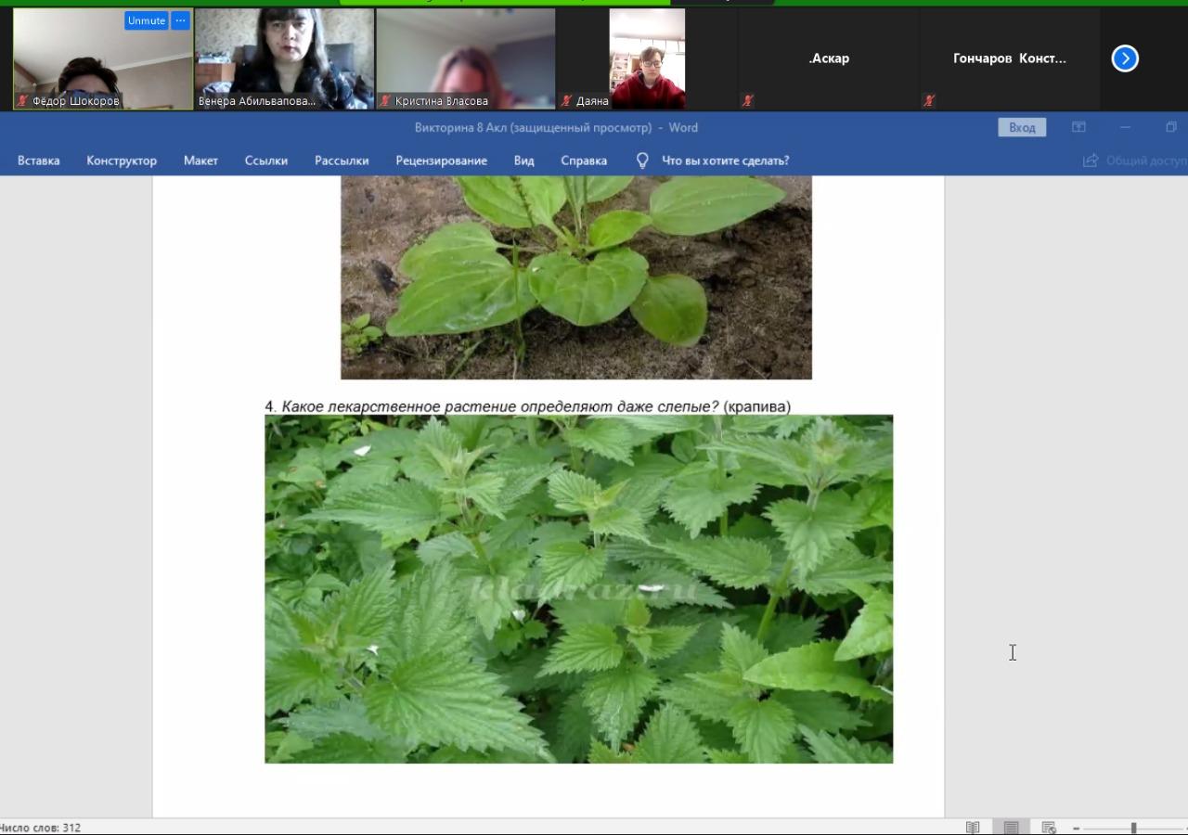This screenshot has height=835, width=1188.
Task: Switch to Read Mode view icon
Action: 973,827
